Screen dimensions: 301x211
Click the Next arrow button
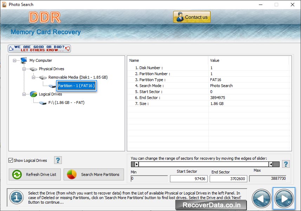click(x=284, y=199)
